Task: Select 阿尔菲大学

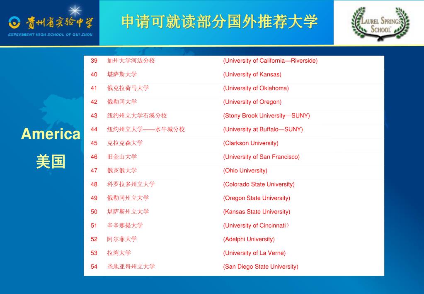Action: click(122, 239)
